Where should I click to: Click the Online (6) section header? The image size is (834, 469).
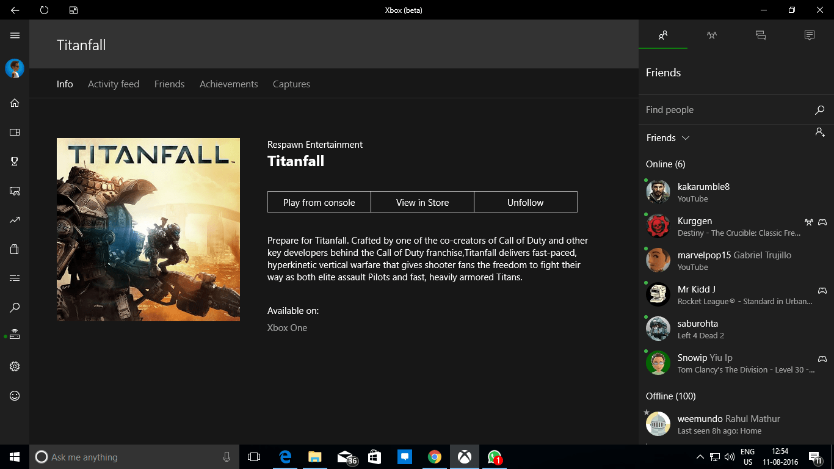point(665,164)
